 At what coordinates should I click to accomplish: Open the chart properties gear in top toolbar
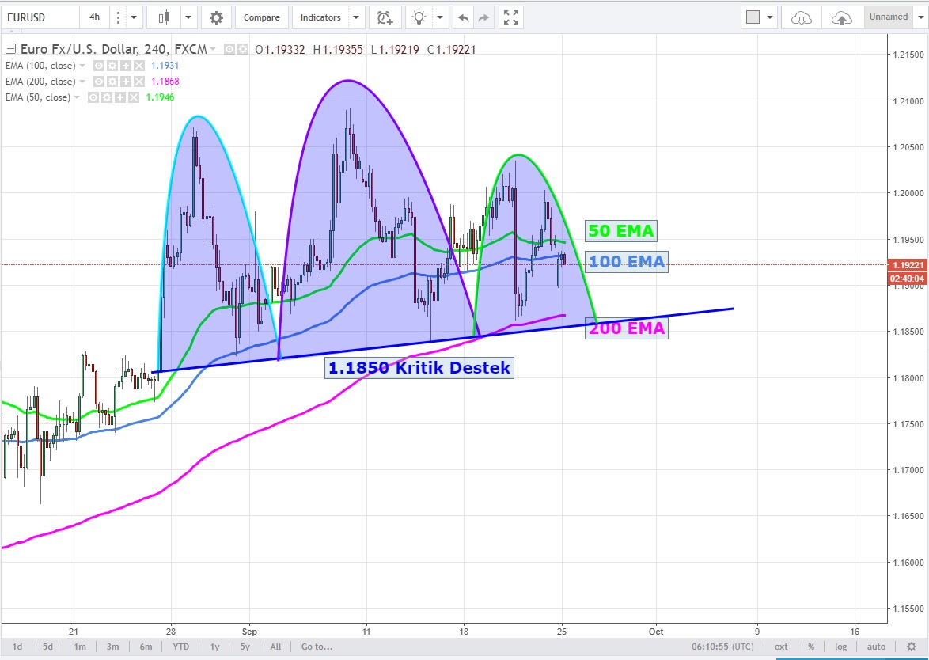pos(216,17)
